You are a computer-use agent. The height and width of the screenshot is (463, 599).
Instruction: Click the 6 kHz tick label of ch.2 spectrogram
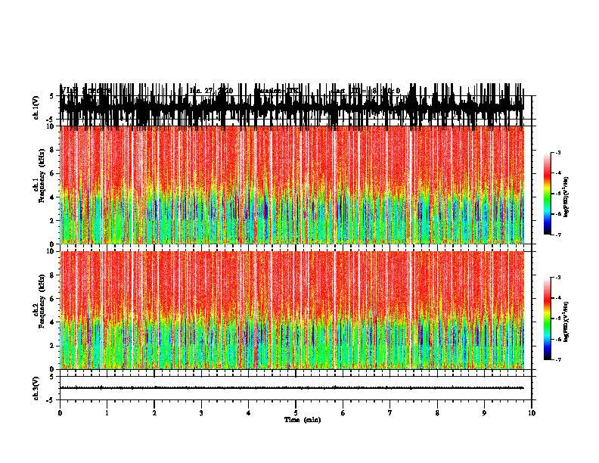pos(52,299)
